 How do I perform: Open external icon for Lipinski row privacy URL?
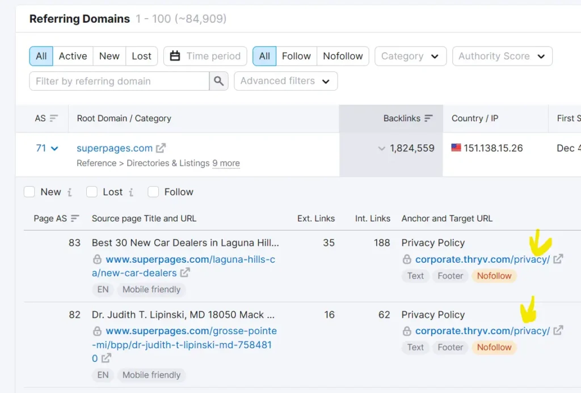tap(558, 331)
